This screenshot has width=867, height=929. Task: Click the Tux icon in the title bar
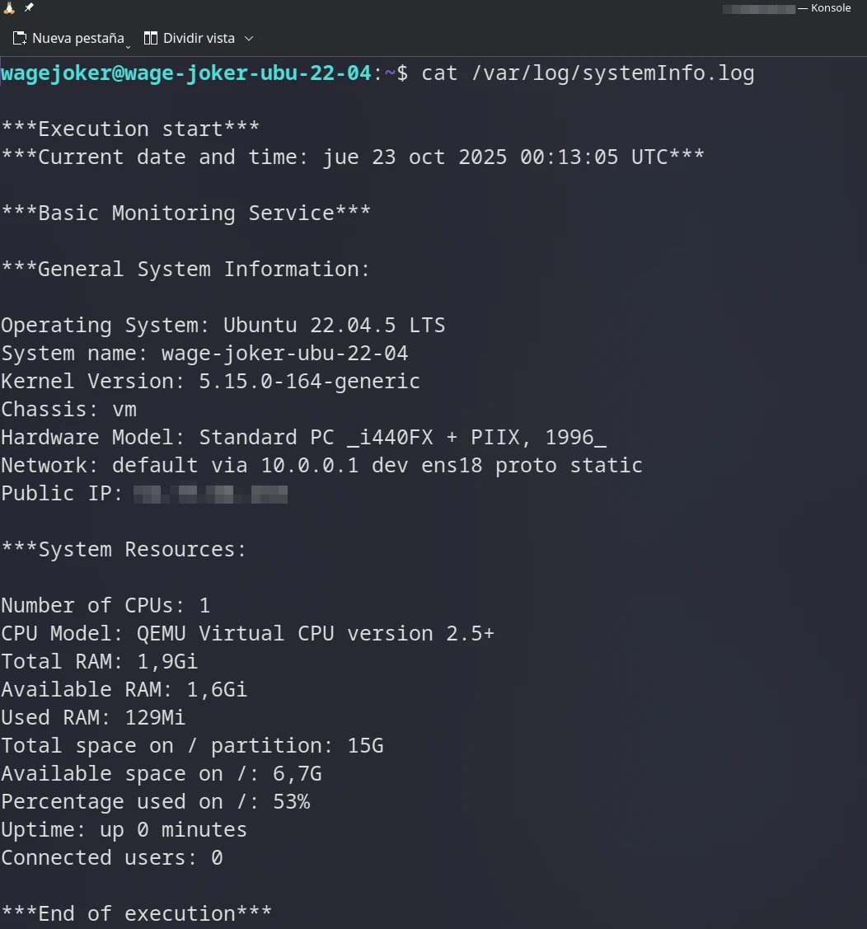pos(9,7)
